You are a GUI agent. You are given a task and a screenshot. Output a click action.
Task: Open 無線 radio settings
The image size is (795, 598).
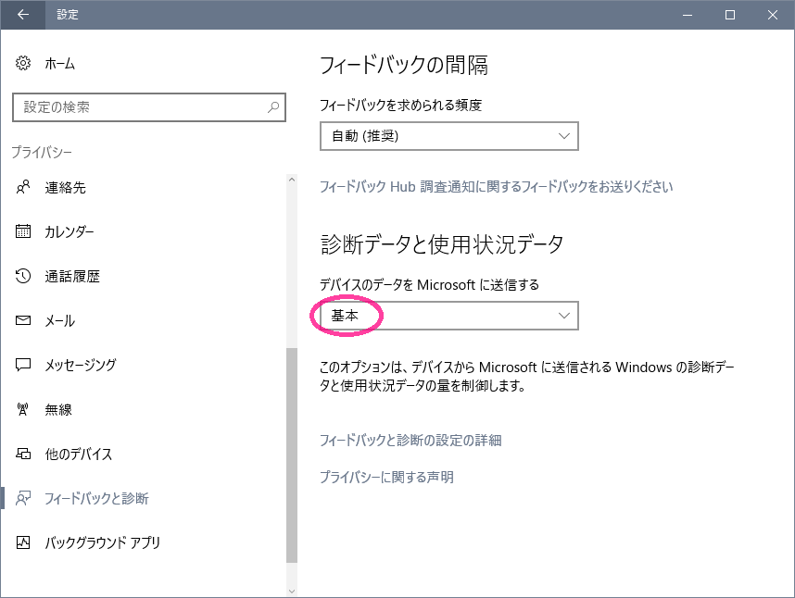[x=58, y=410]
